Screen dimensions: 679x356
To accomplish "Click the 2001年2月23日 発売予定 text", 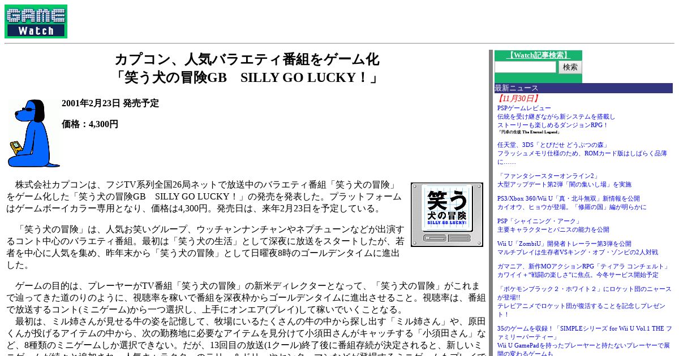I will pyautogui.click(x=110, y=103).
